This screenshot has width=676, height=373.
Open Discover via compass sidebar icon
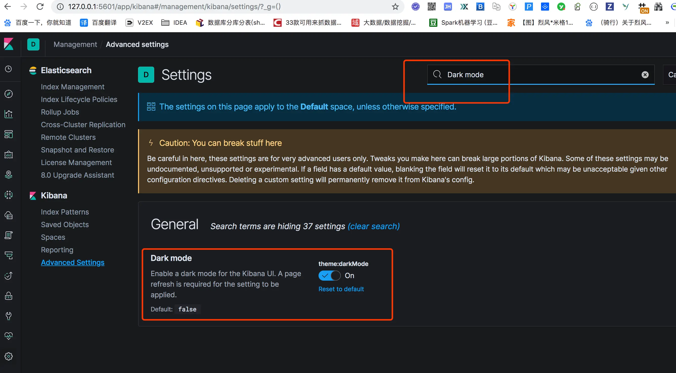(x=8, y=94)
